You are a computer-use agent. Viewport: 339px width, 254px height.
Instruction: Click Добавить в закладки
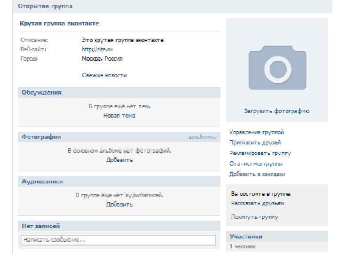(257, 174)
